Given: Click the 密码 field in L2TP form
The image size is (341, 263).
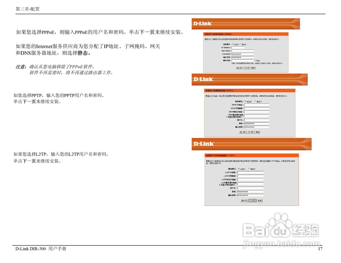Looking at the screenshot, I should coord(250,192).
